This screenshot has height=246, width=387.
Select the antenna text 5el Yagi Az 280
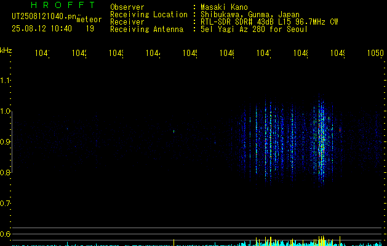click(233, 30)
